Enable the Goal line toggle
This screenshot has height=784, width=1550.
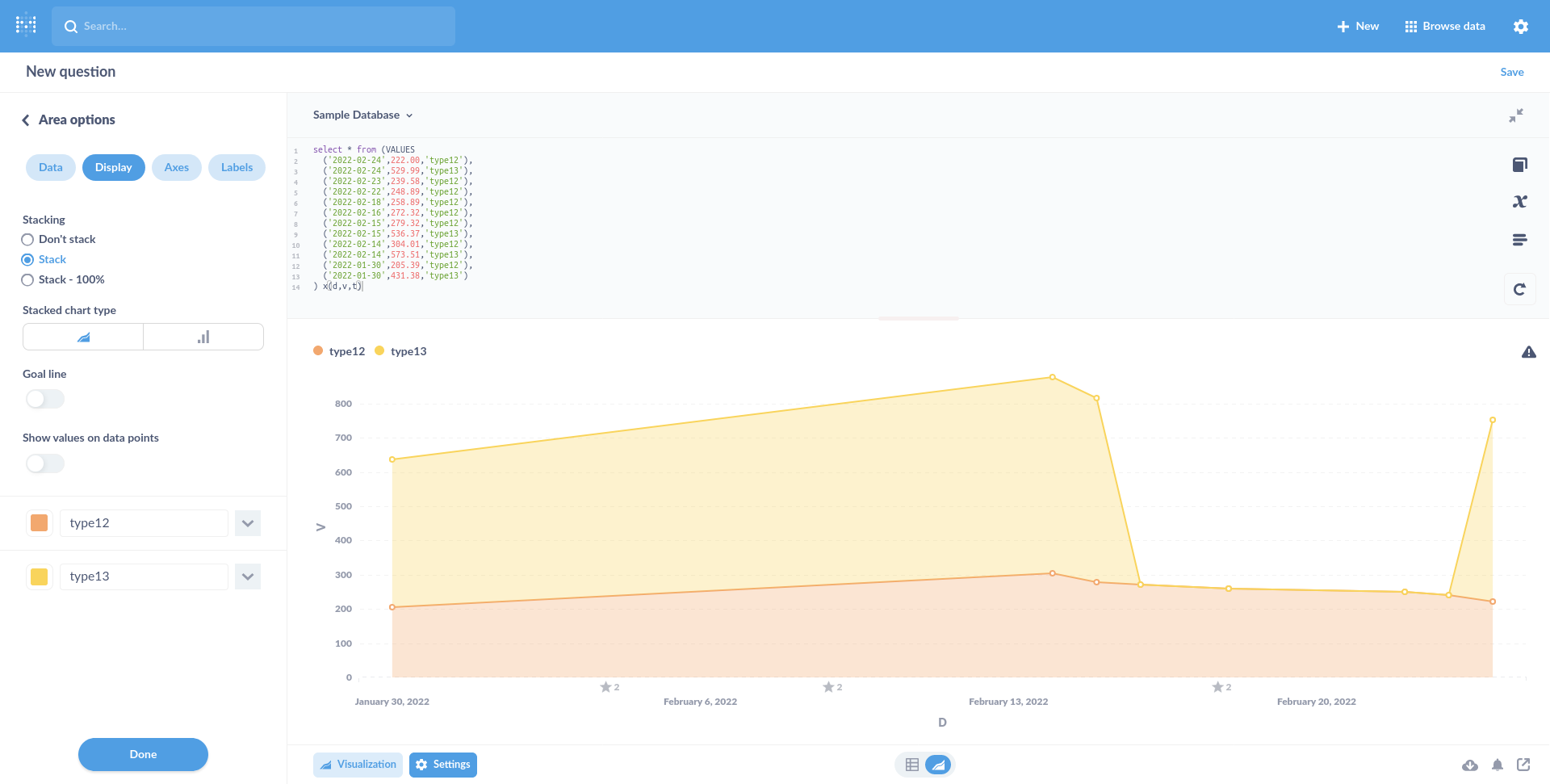44,399
